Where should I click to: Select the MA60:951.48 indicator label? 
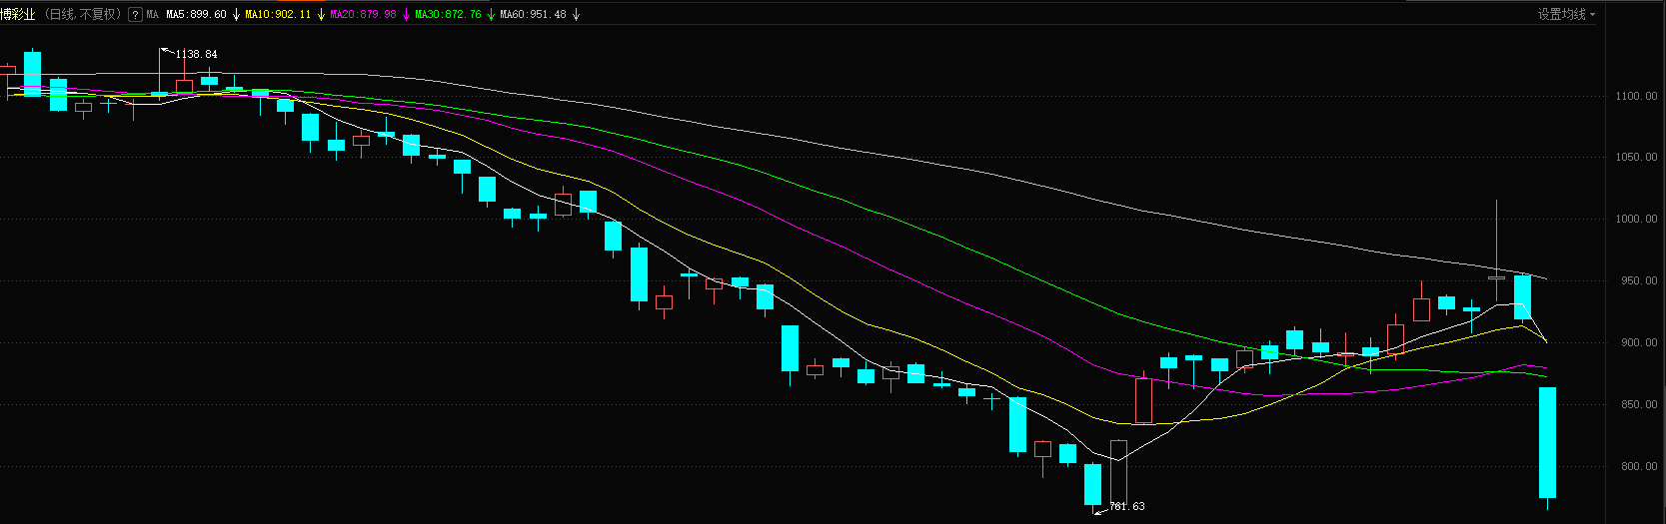[533, 15]
